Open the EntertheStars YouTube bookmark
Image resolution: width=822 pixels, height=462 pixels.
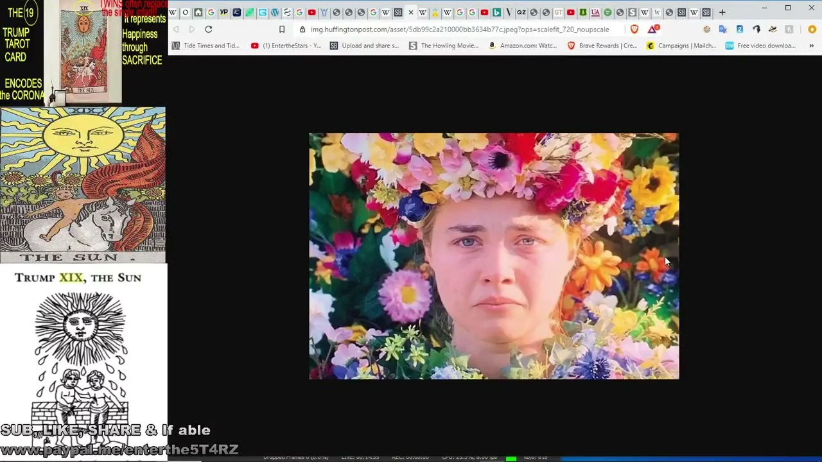click(286, 46)
